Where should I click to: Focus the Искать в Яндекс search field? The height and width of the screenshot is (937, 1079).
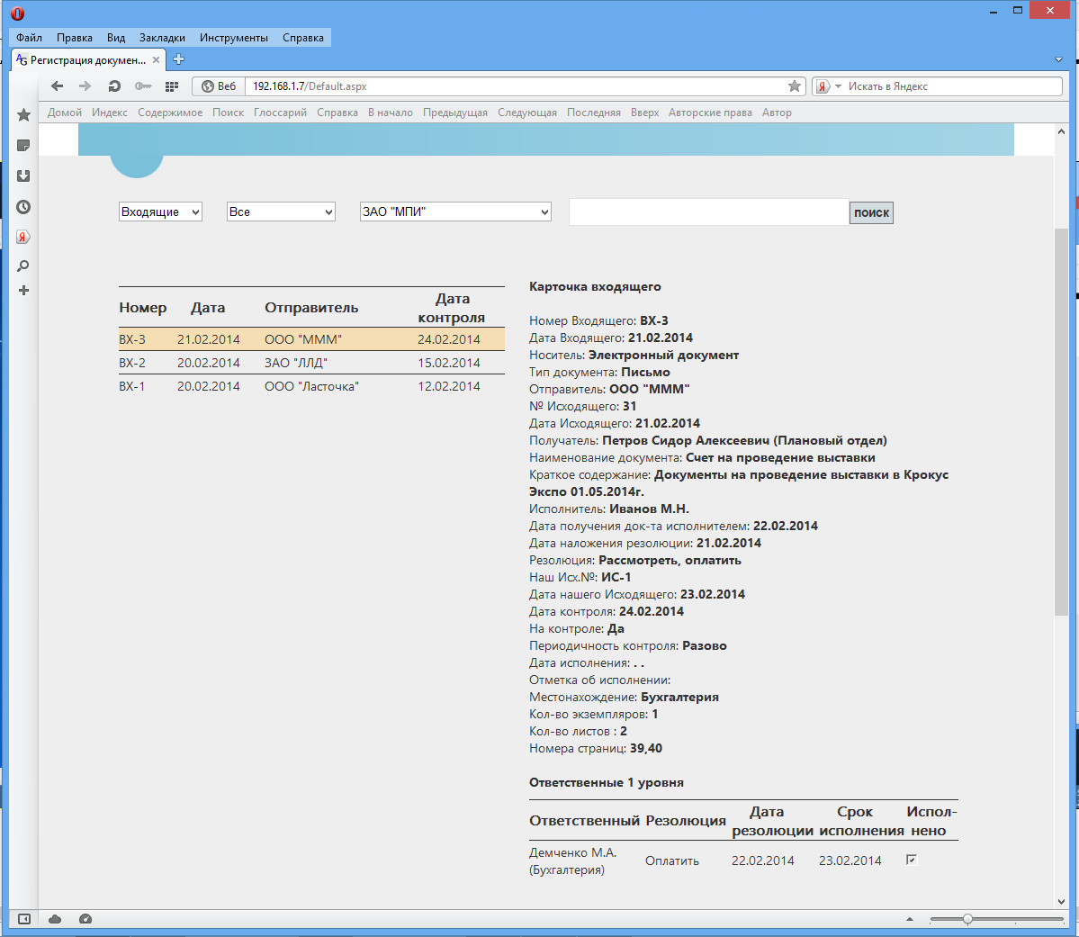(953, 86)
